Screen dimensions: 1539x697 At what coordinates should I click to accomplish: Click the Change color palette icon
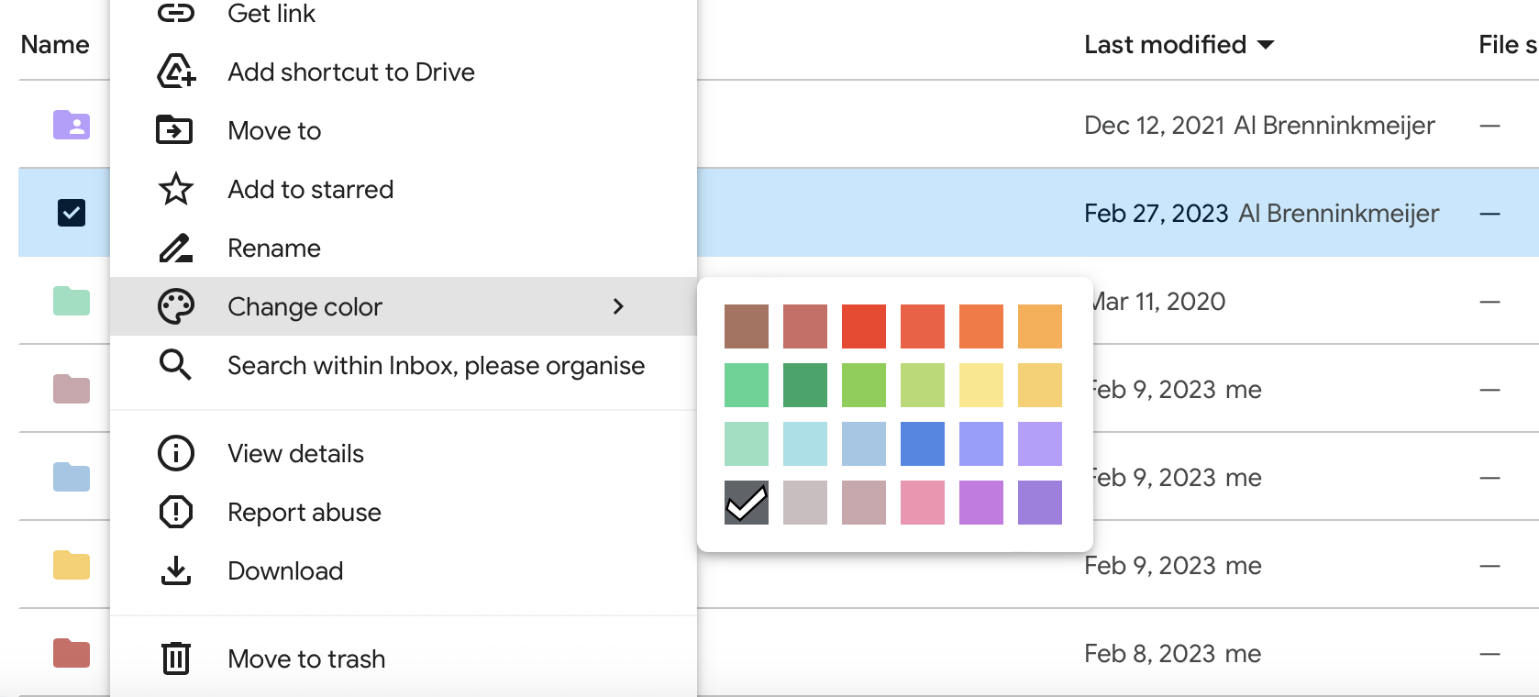[x=175, y=306]
